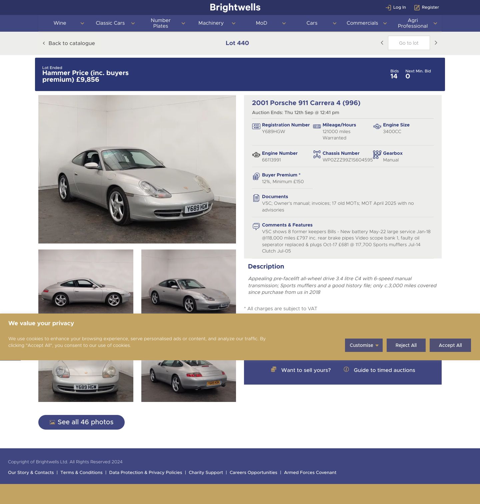
Task: Expand the Classic Cars menu chevron
Action: [133, 23]
